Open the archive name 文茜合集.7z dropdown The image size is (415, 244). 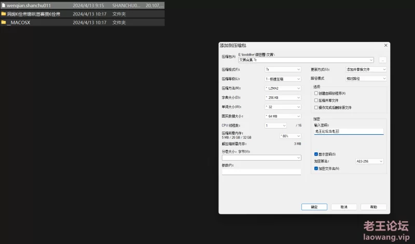point(371,60)
